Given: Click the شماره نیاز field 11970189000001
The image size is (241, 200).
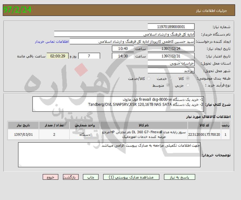Looking at the screenshot, I should tap(171, 27).
